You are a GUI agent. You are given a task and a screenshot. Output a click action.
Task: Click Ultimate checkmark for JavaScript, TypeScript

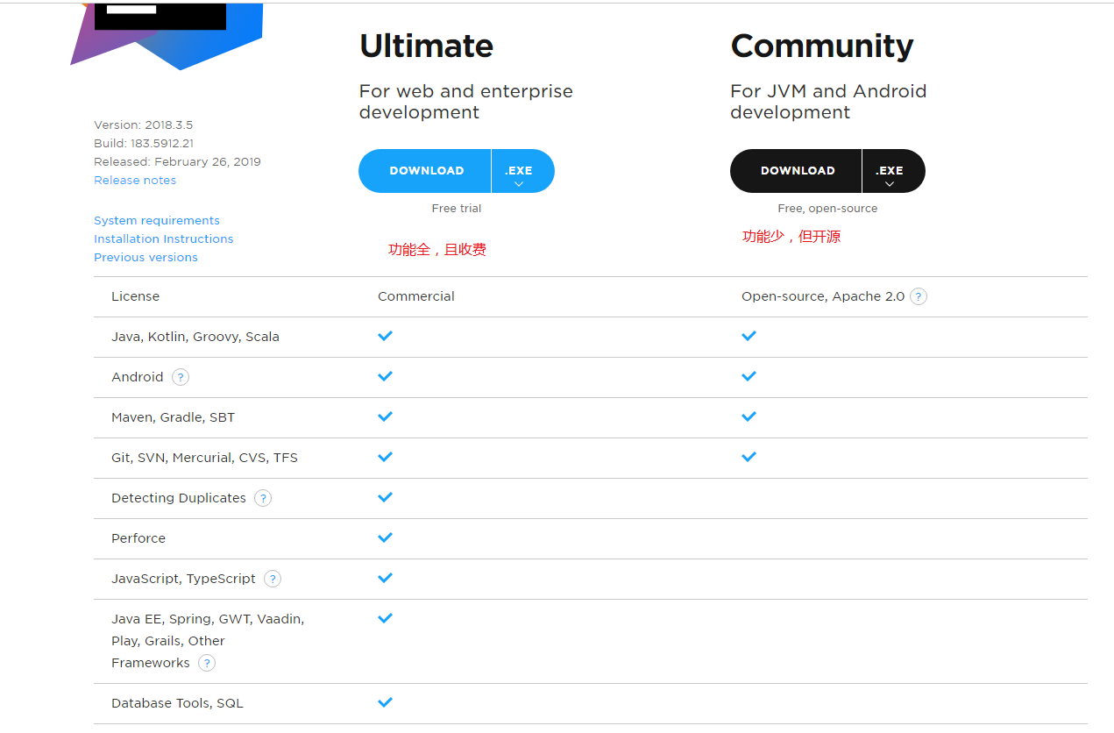(x=385, y=578)
